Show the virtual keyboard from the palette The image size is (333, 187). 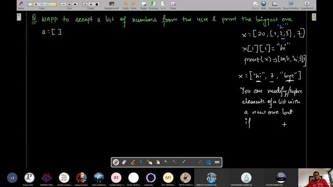point(217,163)
